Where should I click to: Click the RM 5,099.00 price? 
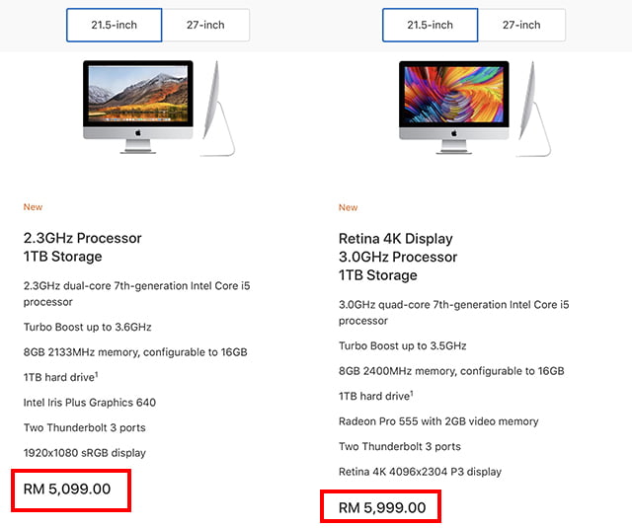click(x=67, y=489)
